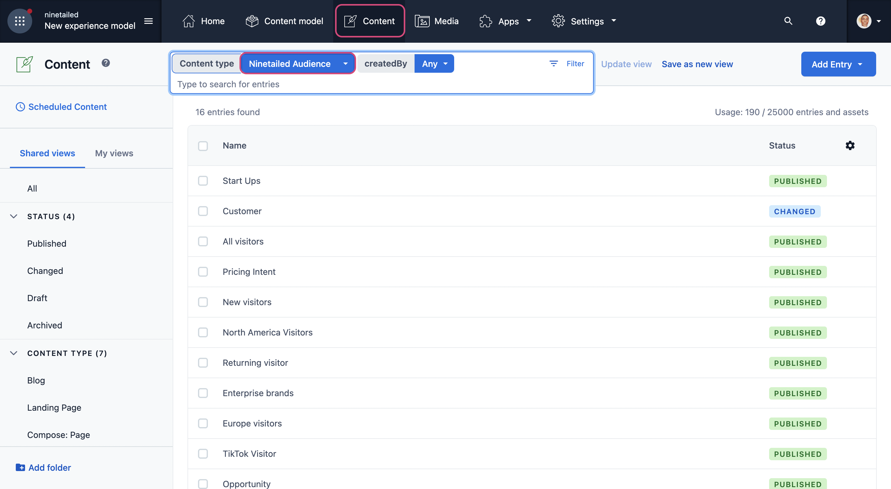Viewport: 891px width, 489px height.
Task: Select the All view
Action: click(32, 188)
